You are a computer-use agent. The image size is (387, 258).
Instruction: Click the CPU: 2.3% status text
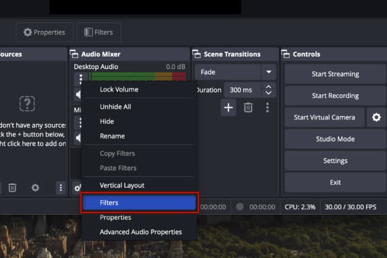point(300,207)
